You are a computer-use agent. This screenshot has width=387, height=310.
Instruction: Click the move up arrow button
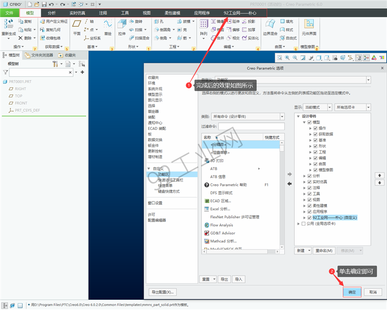point(379,175)
